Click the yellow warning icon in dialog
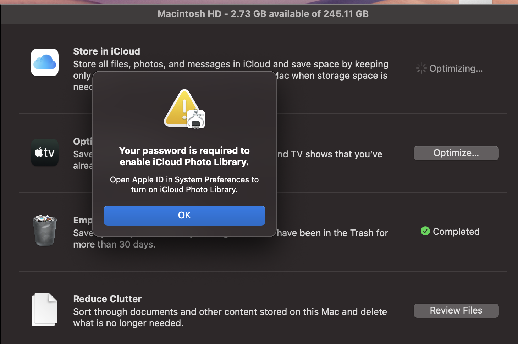This screenshot has height=344, width=518. tap(184, 109)
